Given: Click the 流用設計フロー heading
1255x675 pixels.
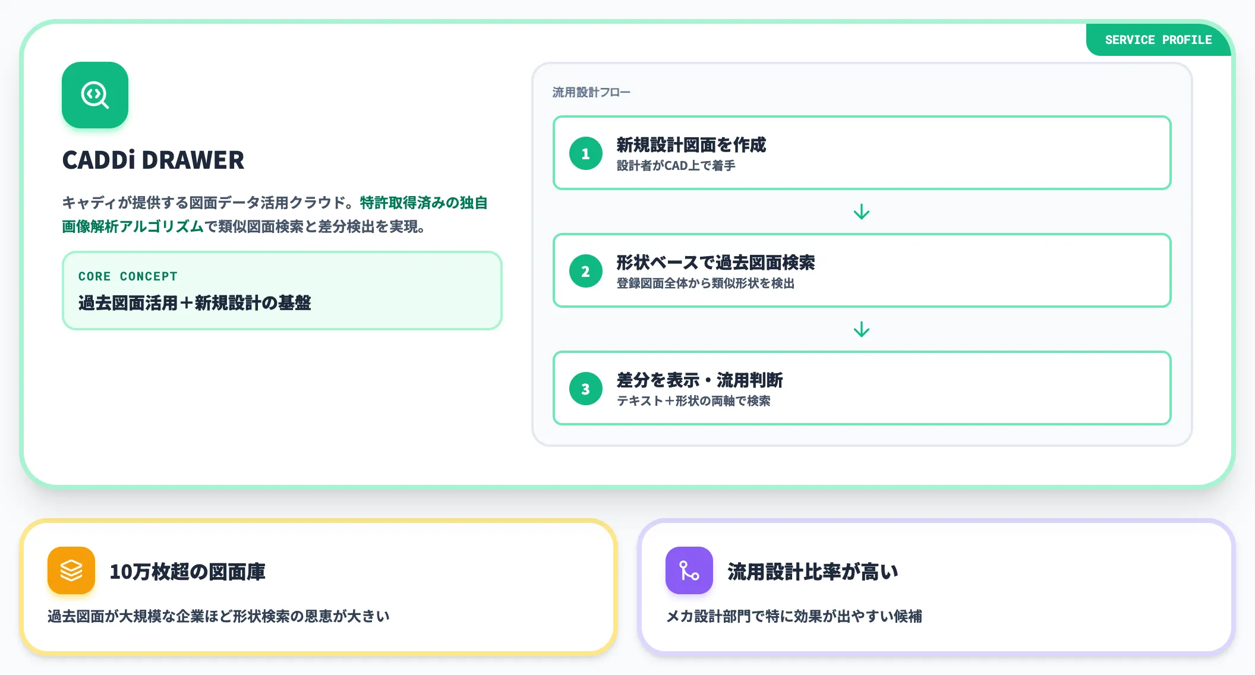Looking at the screenshot, I should tap(591, 92).
